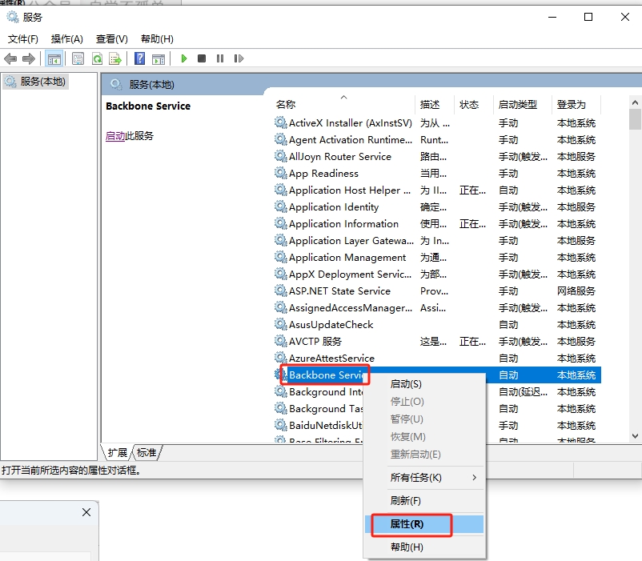This screenshot has width=642, height=561.
Task: Select 属性(R) in context menu
Action: [407, 524]
